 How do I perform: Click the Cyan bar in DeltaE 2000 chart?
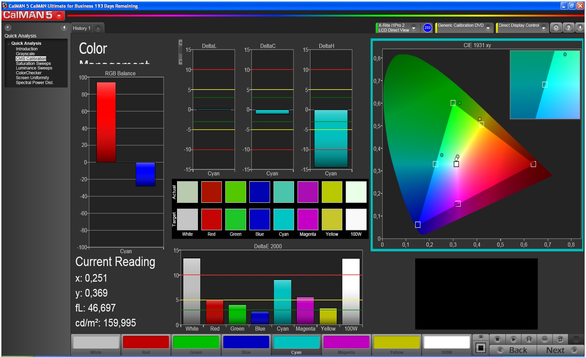click(283, 302)
